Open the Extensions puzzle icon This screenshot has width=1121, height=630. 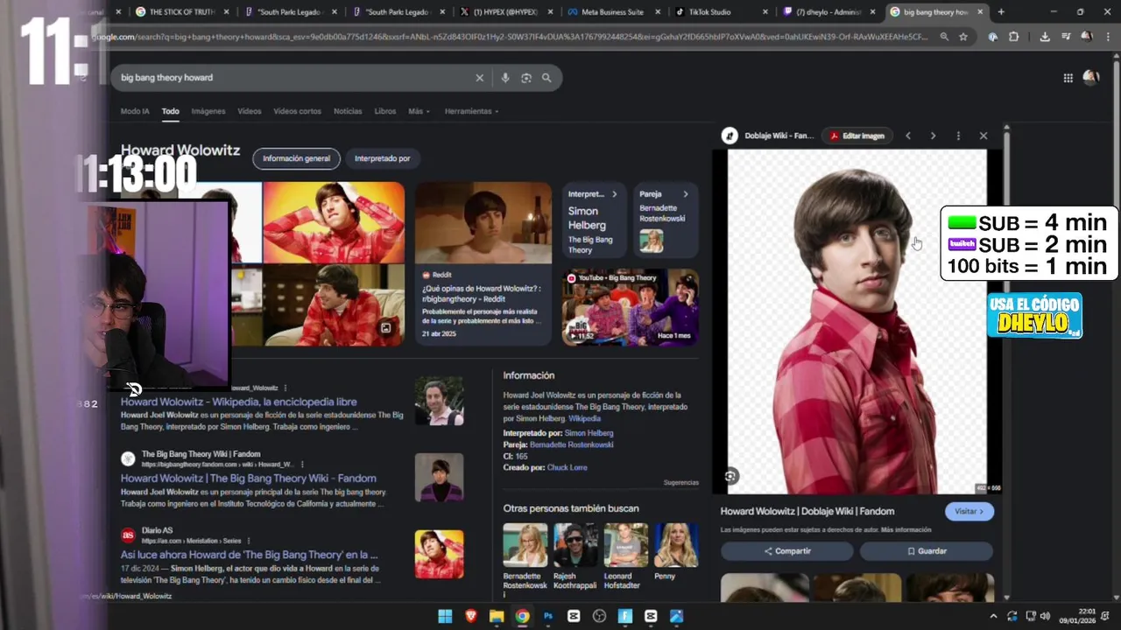coord(1013,37)
